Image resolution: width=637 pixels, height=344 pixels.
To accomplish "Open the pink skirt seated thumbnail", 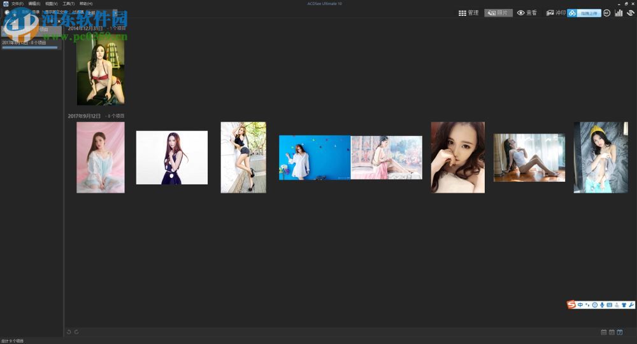I will click(387, 158).
